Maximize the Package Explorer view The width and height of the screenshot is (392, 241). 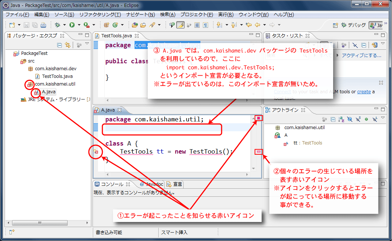click(87, 35)
